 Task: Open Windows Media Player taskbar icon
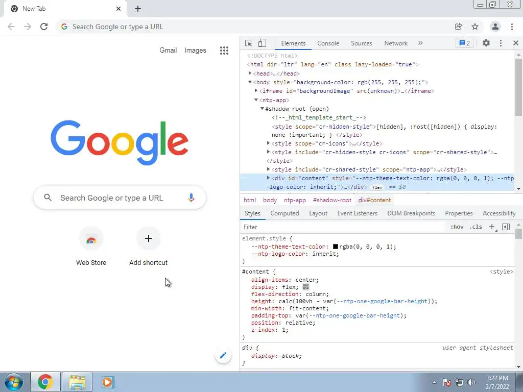tap(107, 382)
